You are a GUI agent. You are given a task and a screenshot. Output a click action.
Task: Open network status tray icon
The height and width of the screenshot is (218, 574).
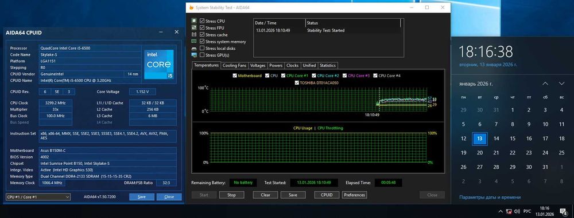tap(509, 211)
